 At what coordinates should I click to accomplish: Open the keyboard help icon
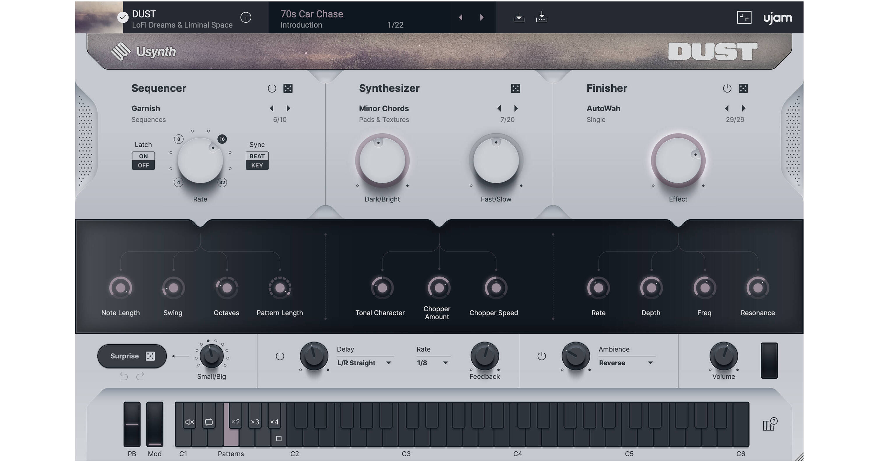tap(770, 424)
